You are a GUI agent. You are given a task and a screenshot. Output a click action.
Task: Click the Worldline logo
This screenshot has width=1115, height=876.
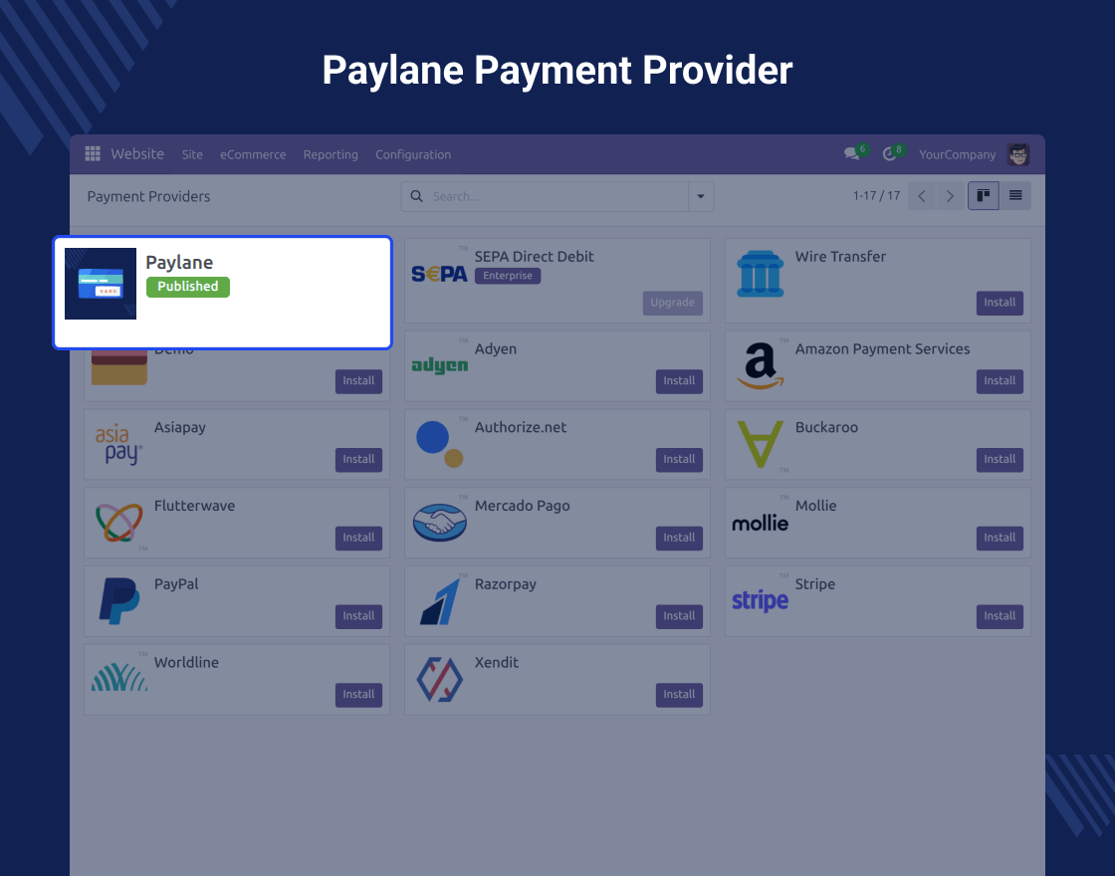tap(118, 678)
